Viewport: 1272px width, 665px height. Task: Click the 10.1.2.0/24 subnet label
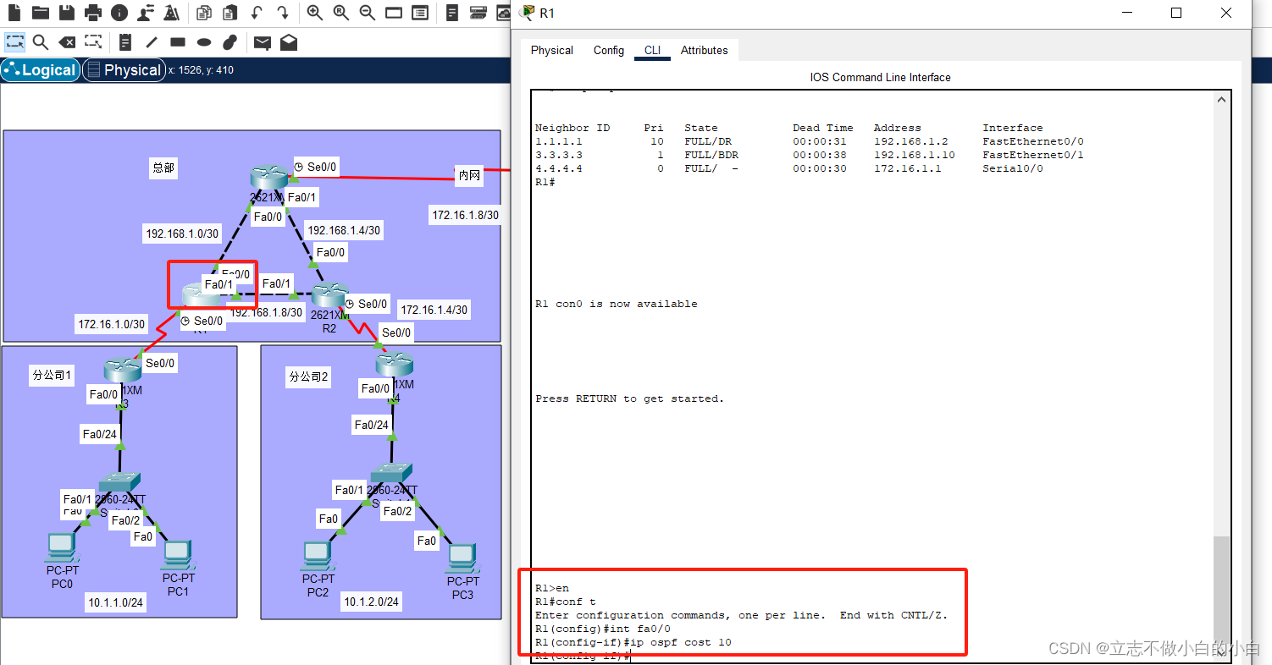371,602
